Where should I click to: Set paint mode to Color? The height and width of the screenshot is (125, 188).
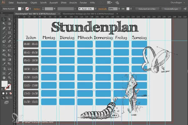point(3,93)
